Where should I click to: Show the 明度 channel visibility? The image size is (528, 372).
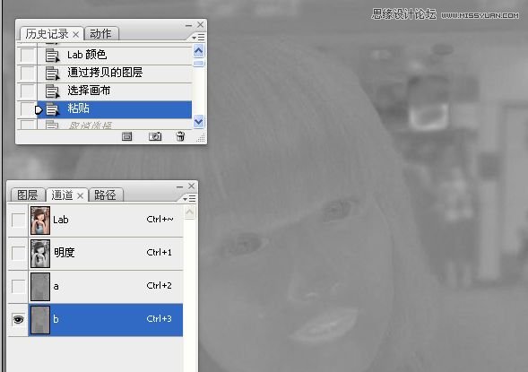[18, 253]
